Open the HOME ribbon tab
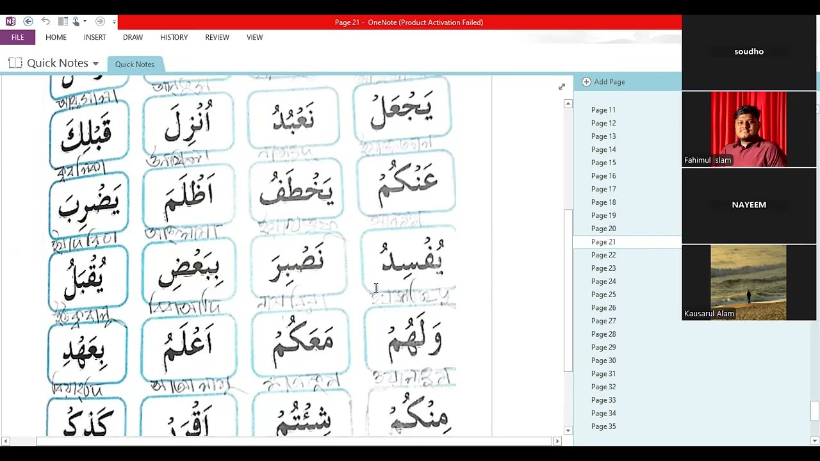The image size is (820, 461). click(x=56, y=37)
